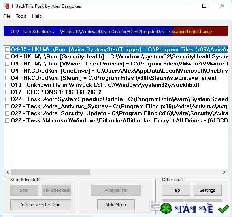Open Settings in Other stuff

207,190
